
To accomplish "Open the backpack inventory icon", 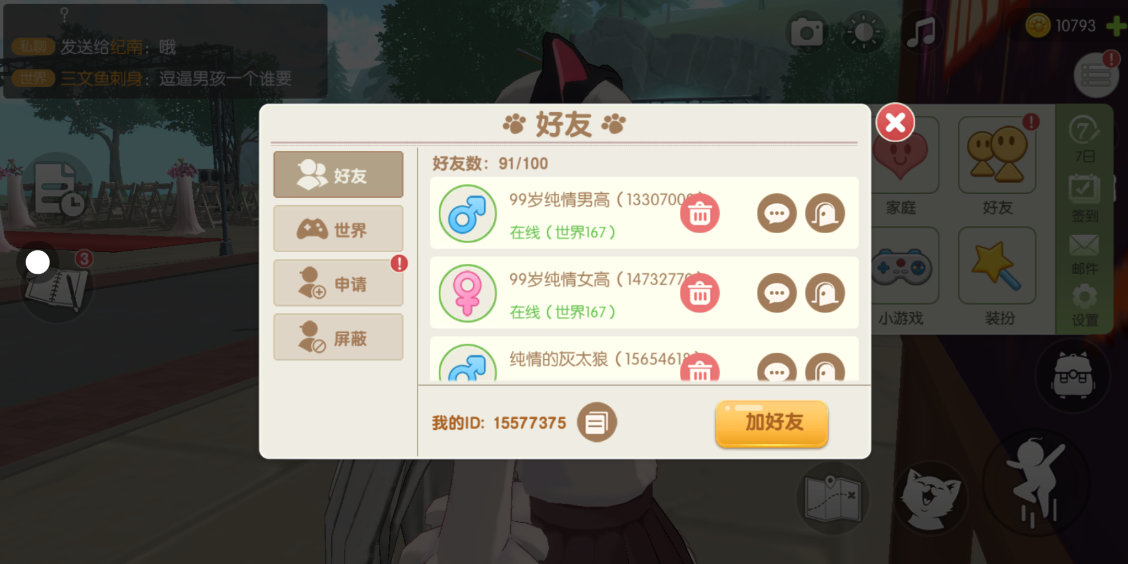I will click(1073, 375).
